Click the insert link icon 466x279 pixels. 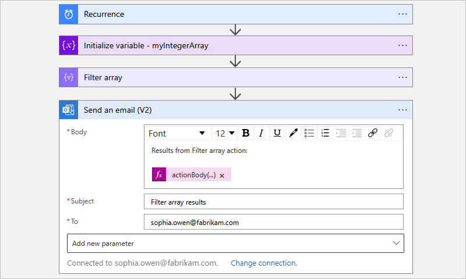pos(373,133)
